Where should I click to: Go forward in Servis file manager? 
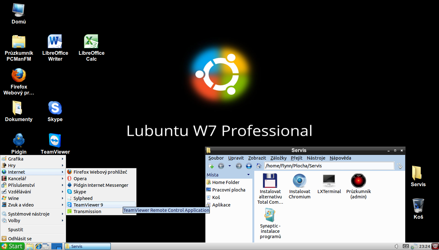(x=239, y=166)
